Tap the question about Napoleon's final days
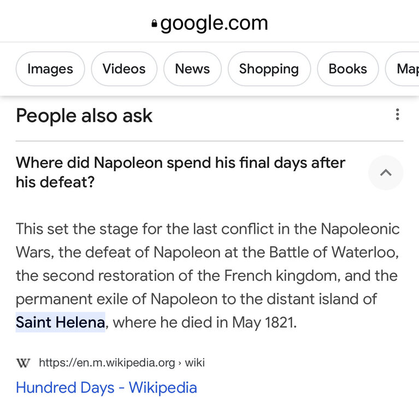The height and width of the screenshot is (409, 419). tap(180, 172)
